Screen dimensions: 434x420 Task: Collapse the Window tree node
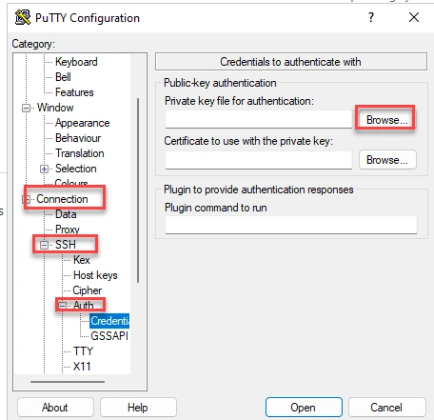(x=26, y=108)
